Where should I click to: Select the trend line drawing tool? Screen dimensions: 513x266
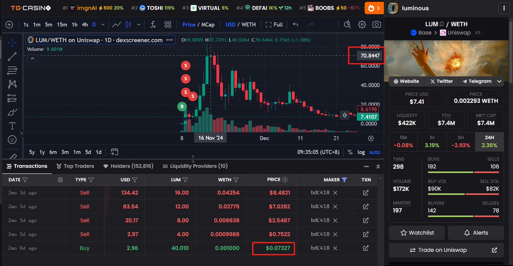point(12,56)
